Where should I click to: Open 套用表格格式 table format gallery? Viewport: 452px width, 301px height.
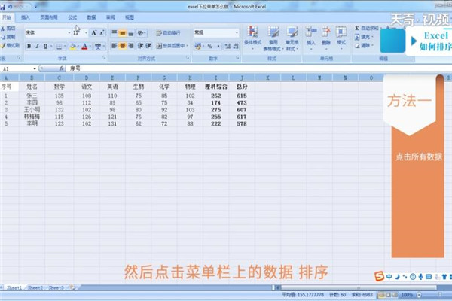pos(273,38)
